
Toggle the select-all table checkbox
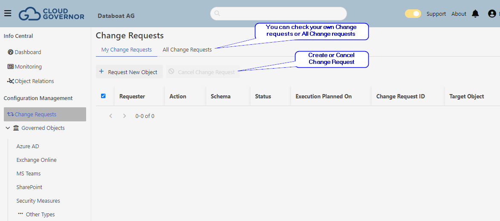(103, 96)
